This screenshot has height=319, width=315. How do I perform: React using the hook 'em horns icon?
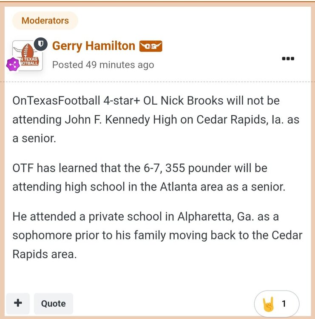tap(269, 304)
